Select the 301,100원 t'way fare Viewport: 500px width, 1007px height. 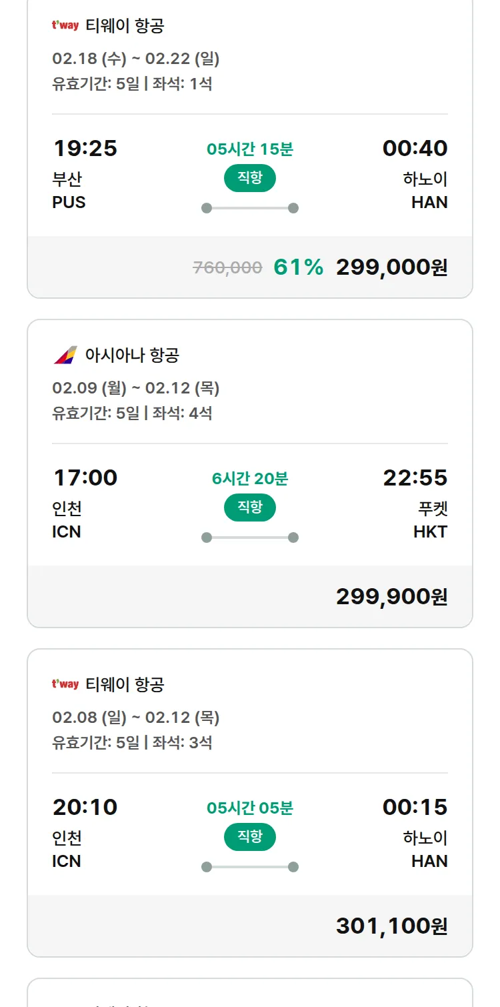[x=391, y=926]
